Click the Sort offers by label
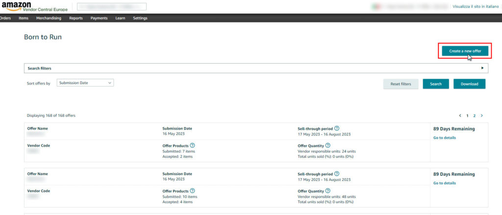The image size is (502, 215). tap(38, 83)
